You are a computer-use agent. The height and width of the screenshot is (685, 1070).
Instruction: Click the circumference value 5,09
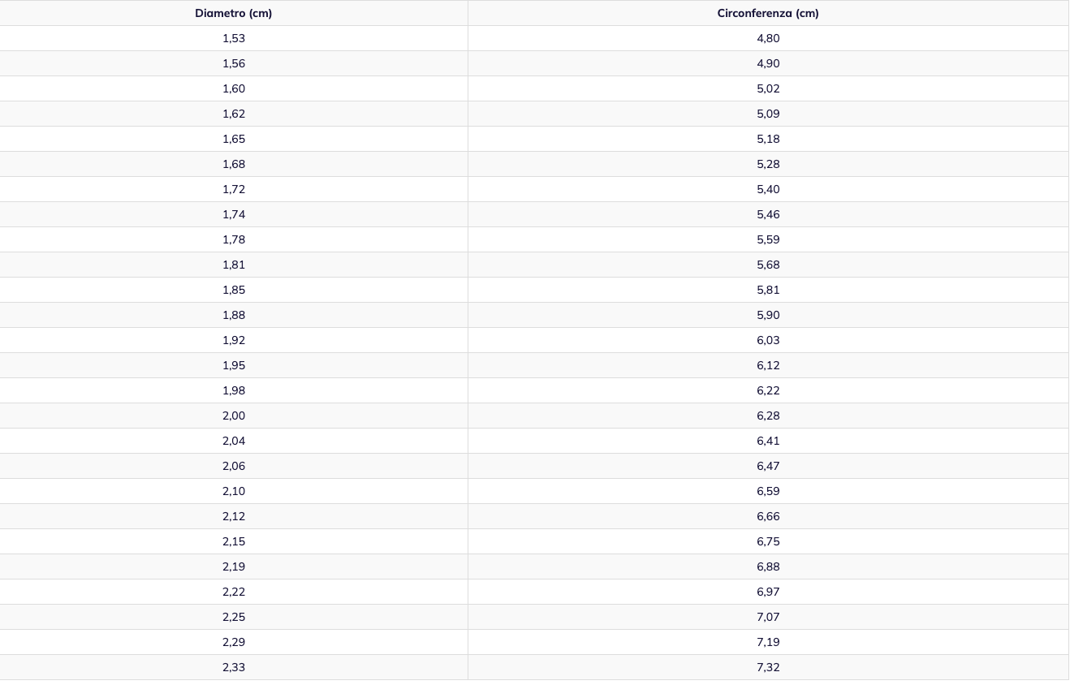pyautogui.click(x=768, y=114)
